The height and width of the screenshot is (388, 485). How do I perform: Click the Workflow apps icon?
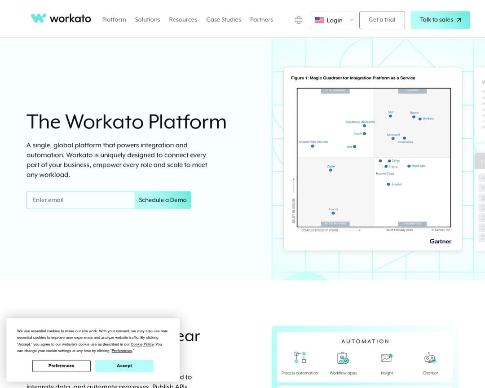click(x=343, y=357)
